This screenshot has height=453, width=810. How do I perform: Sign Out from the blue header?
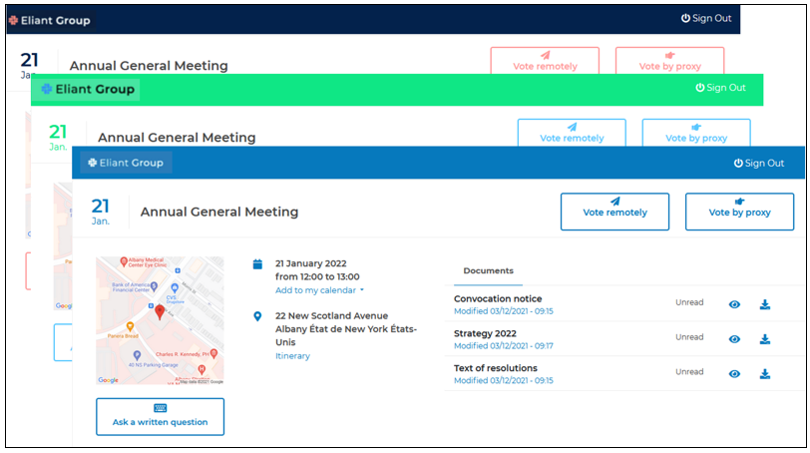[x=758, y=163]
